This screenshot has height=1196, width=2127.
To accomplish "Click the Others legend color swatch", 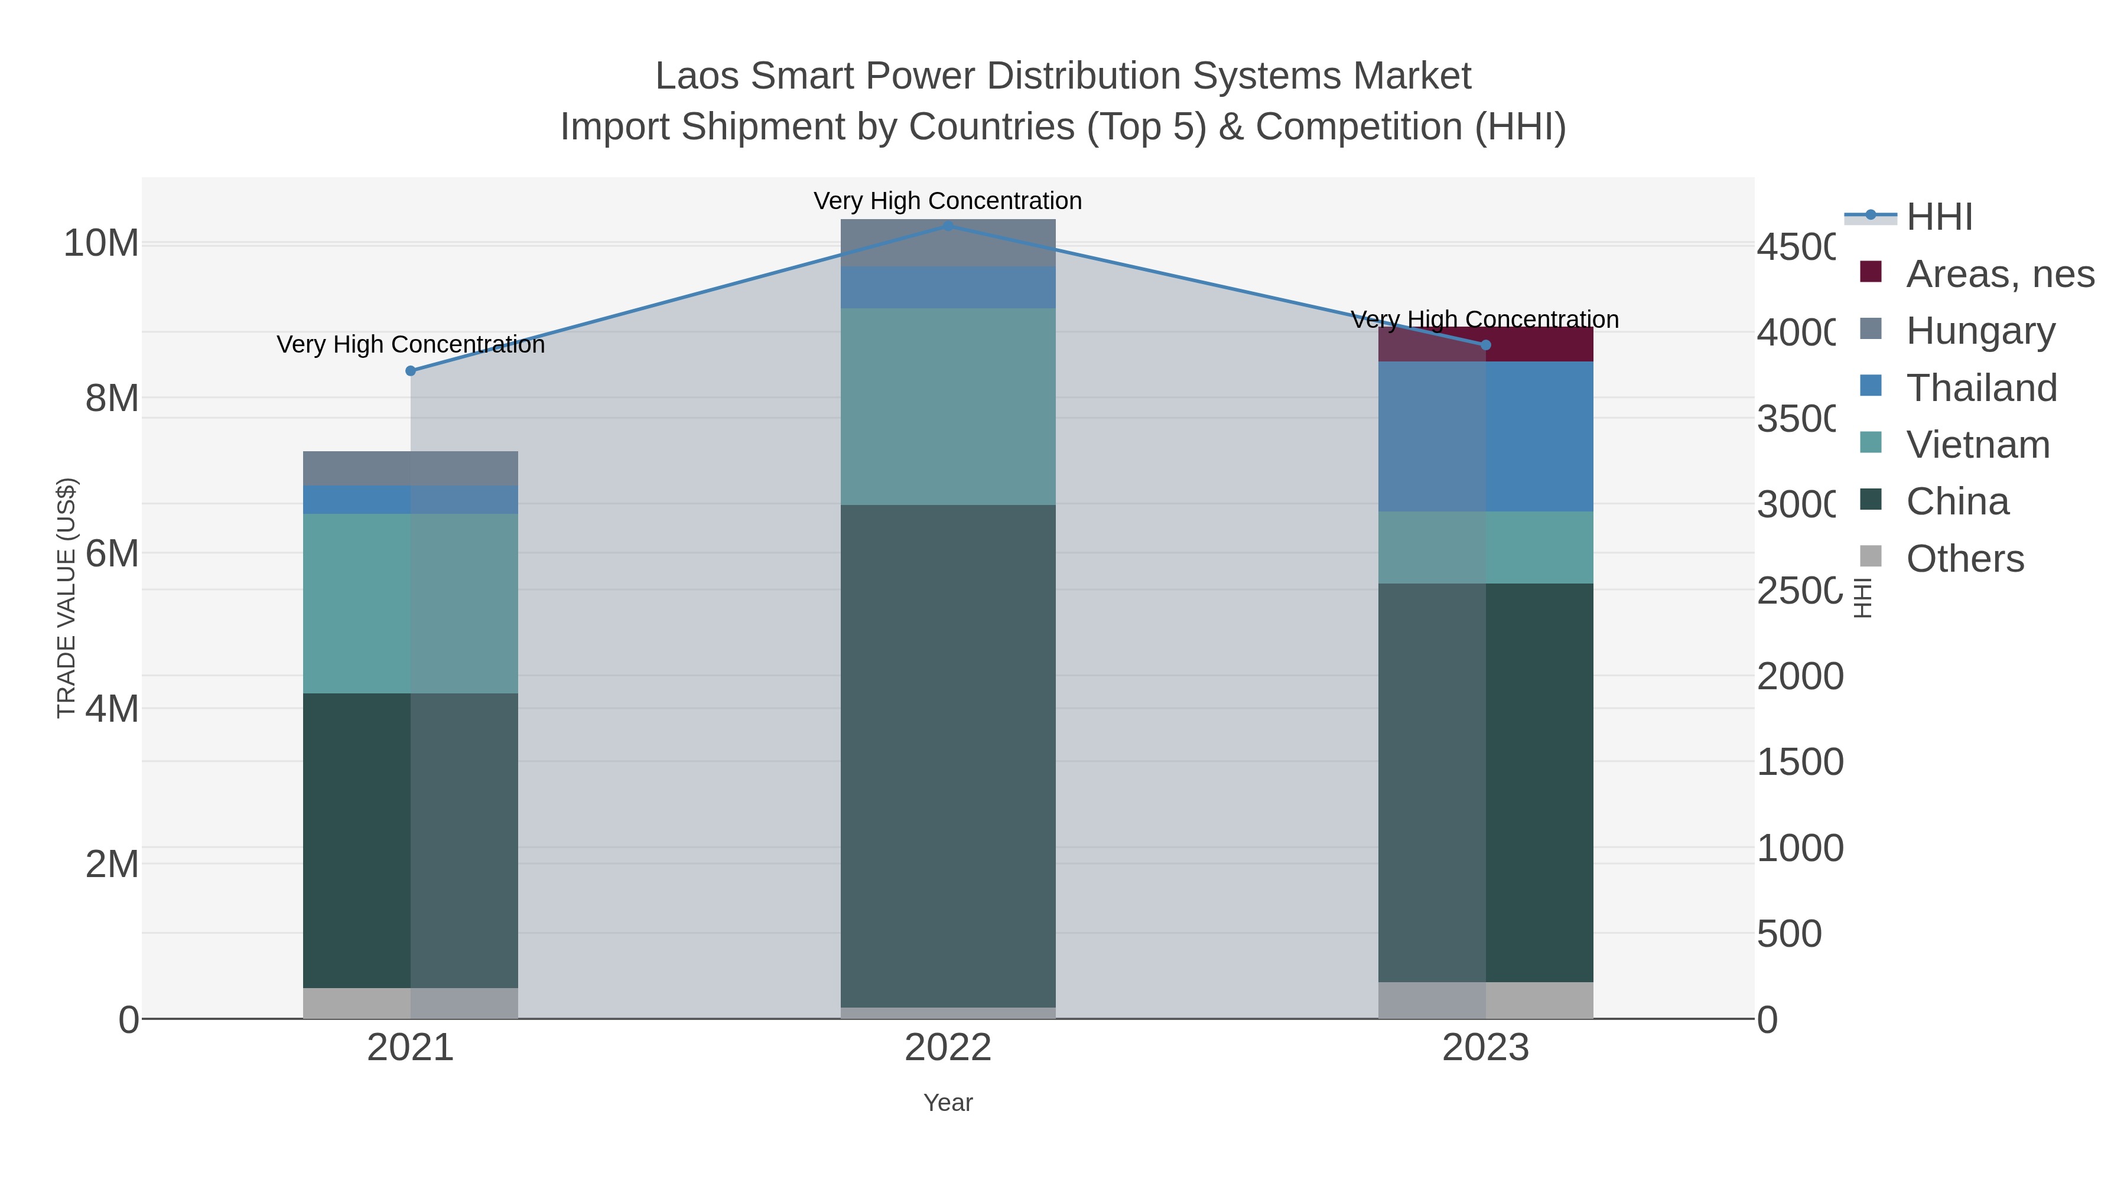I will click(1870, 556).
